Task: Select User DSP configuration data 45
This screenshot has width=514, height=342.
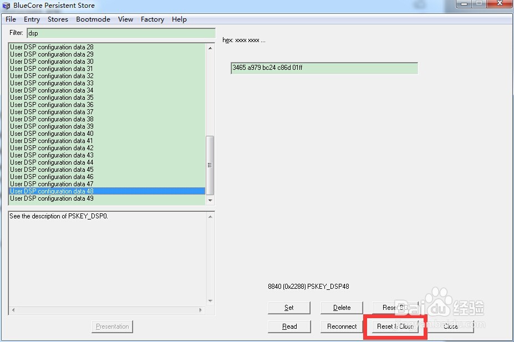Action: point(107,170)
